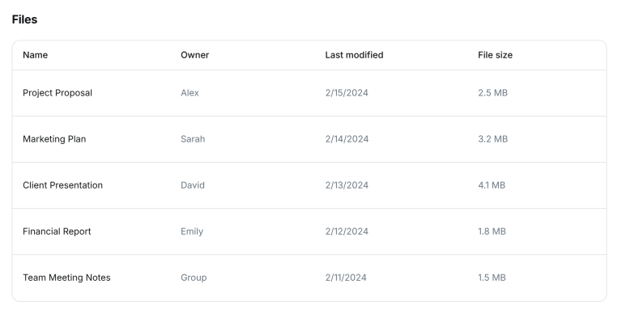Click the Name column header
The image size is (622, 314).
[x=35, y=55]
